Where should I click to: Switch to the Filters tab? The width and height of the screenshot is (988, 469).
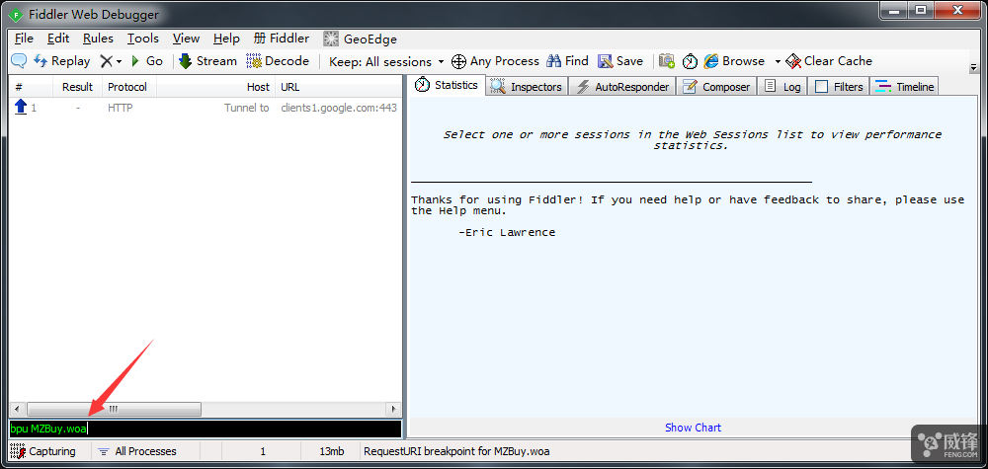pos(839,86)
